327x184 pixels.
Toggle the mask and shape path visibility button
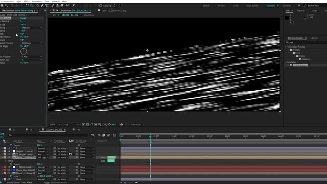click(x=91, y=124)
